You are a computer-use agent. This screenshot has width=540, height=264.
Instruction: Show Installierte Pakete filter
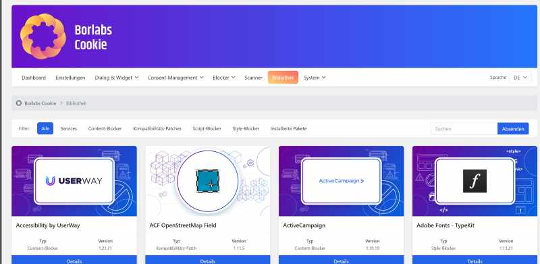tap(289, 128)
